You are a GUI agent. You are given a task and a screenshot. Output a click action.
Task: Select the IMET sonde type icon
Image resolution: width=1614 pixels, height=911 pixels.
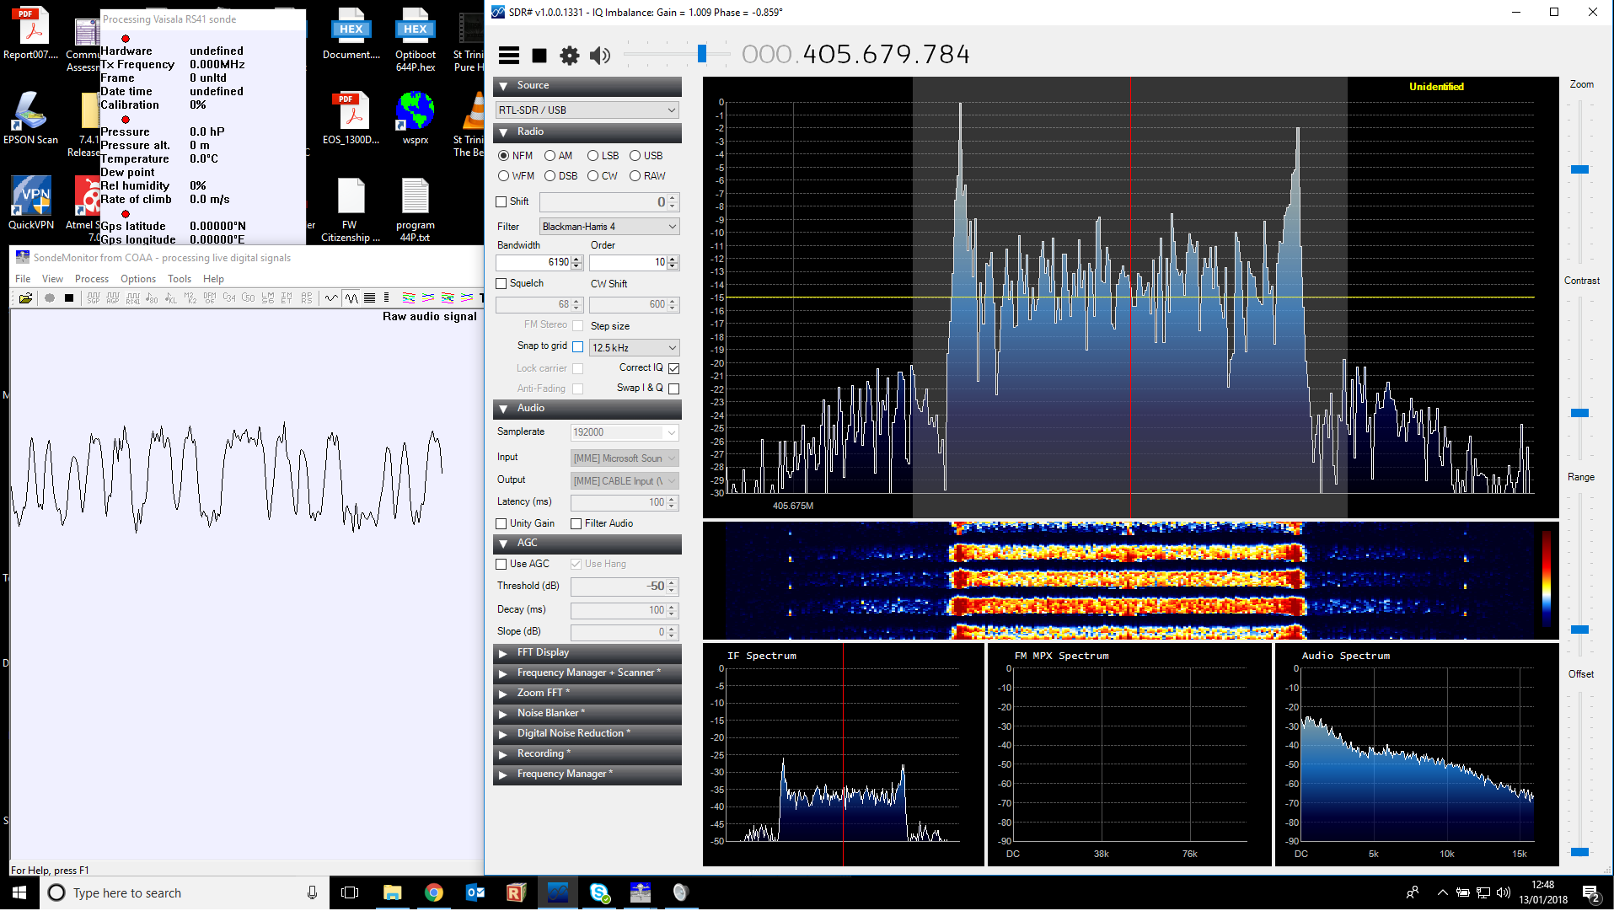287,297
